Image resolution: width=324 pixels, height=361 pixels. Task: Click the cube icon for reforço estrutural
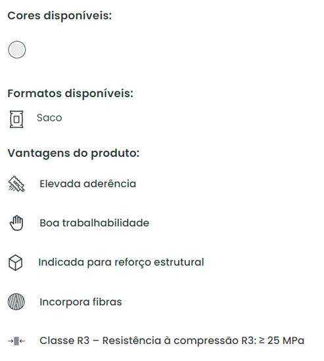pyautogui.click(x=16, y=263)
